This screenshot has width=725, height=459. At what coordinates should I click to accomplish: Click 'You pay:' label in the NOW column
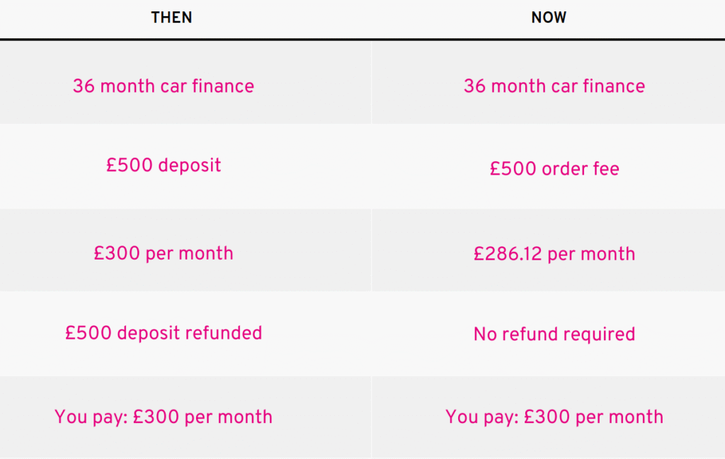[481, 417]
